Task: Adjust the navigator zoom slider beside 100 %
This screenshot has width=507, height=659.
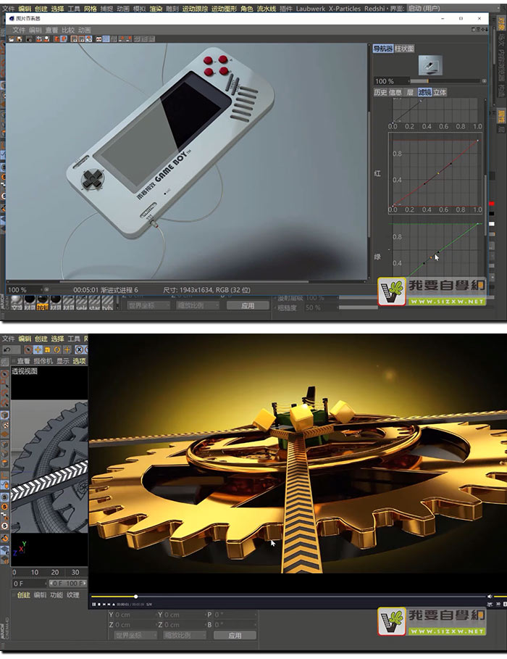Action: pos(445,80)
